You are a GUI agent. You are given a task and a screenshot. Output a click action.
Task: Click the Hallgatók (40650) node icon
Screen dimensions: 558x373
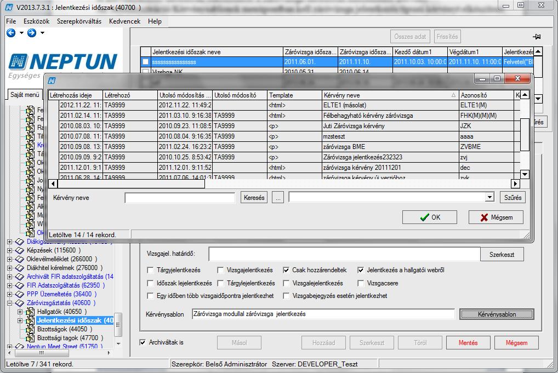pyautogui.click(x=30, y=312)
